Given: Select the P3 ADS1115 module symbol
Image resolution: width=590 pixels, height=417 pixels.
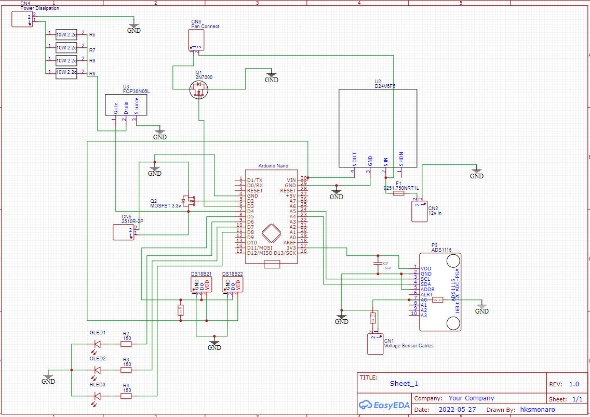Looking at the screenshot, I should (440, 291).
